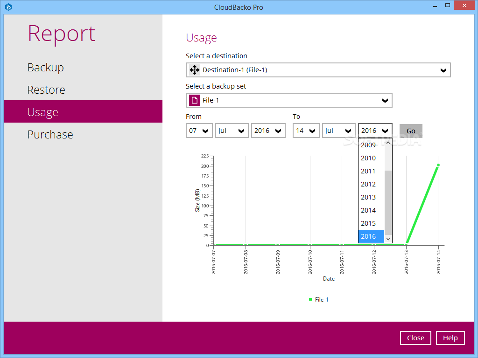
Task: Click the Report heading text
Action: point(62,34)
